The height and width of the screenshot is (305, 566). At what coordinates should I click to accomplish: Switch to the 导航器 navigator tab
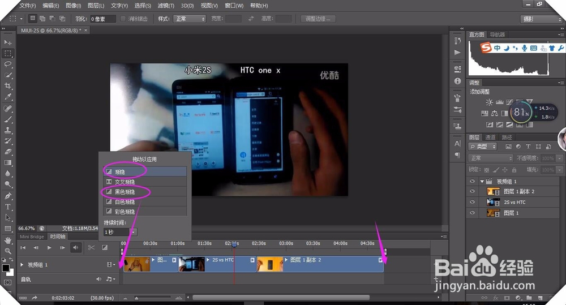tap(498, 35)
